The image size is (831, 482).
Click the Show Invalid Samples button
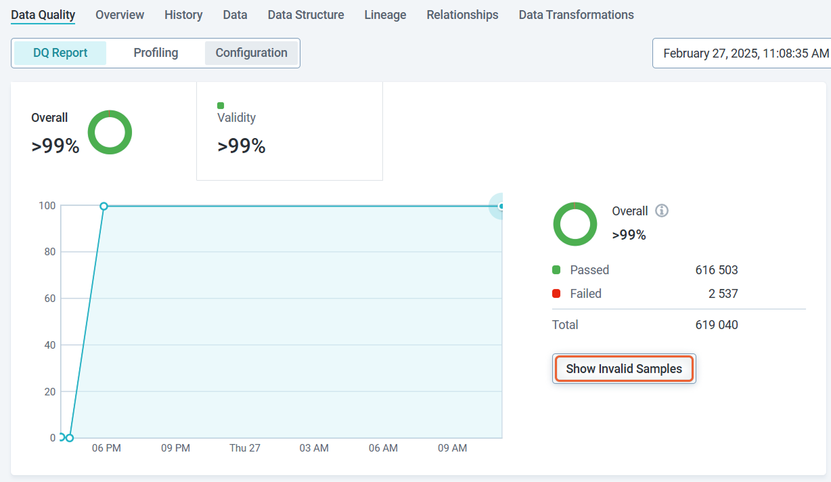pyautogui.click(x=624, y=369)
